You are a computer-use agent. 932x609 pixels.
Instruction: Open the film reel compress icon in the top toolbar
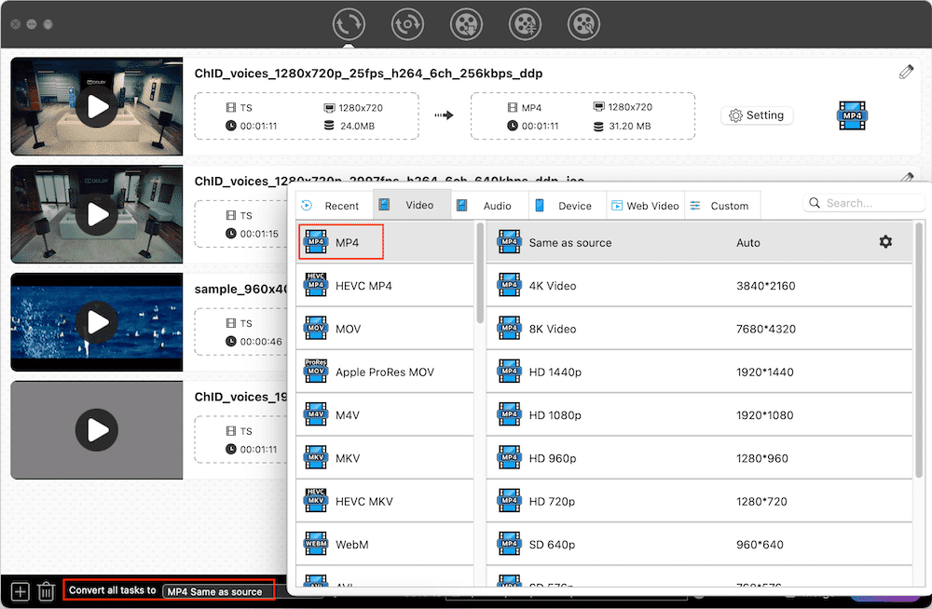[525, 24]
